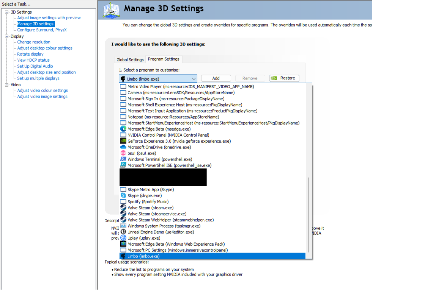Open Adjust desktop size and position
The width and height of the screenshot is (436, 290).
[x=46, y=72]
